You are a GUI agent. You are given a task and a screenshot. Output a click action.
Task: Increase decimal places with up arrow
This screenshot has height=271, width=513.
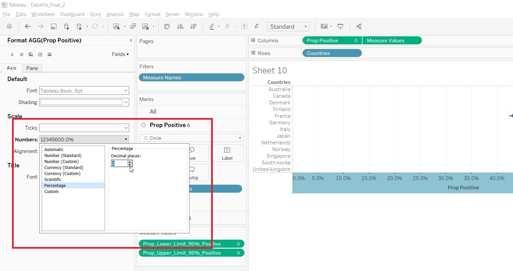(130, 162)
